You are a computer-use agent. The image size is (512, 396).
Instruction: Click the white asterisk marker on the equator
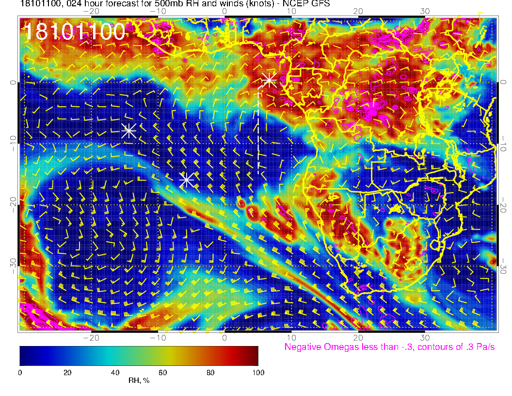click(x=270, y=80)
